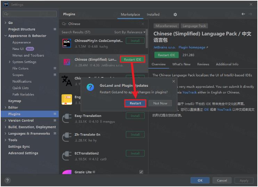
Task: Click the Languages & Frameworks row settings icon
Action: click(55, 133)
